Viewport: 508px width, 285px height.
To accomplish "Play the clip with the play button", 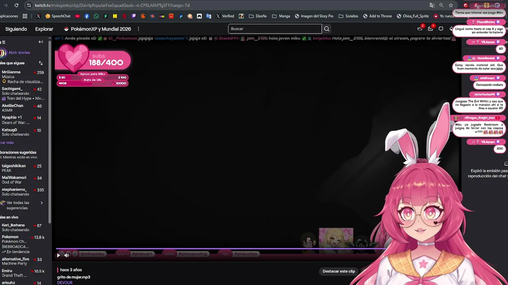I will coord(59,255).
